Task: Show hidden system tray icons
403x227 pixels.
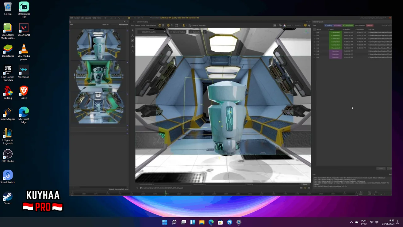Action: tap(351, 222)
